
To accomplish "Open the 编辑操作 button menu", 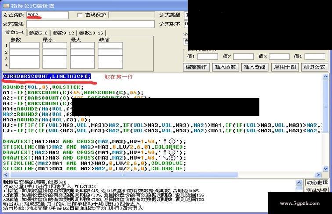I will pos(196,67).
